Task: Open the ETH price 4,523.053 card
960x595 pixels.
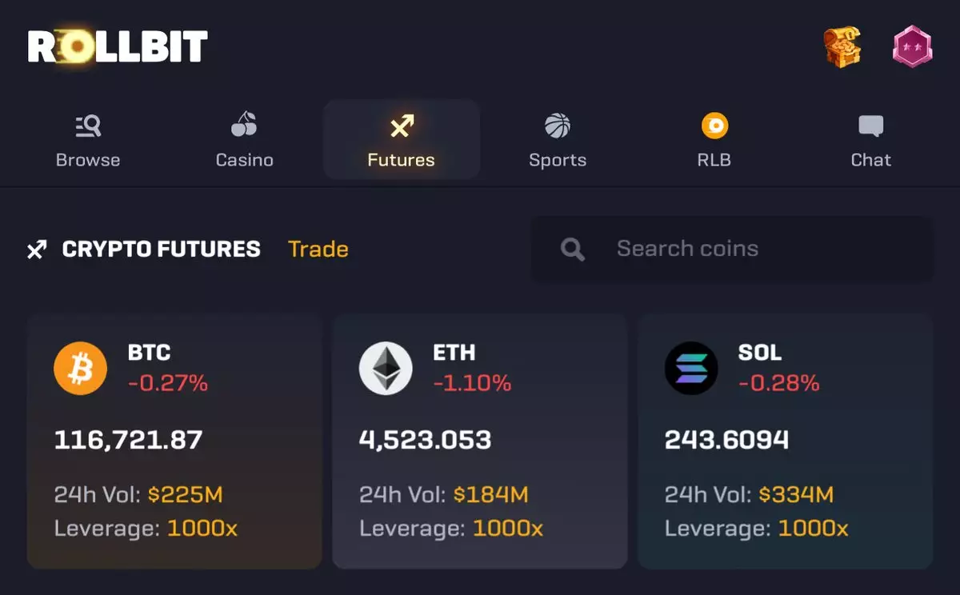Action: coord(480,441)
